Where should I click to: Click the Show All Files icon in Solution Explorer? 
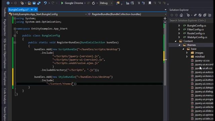210,15
